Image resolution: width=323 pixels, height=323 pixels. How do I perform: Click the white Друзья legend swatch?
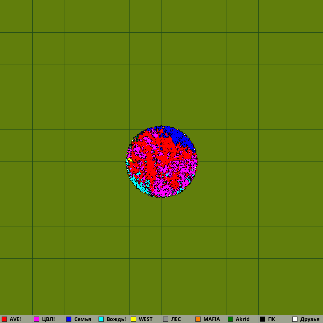295,319
